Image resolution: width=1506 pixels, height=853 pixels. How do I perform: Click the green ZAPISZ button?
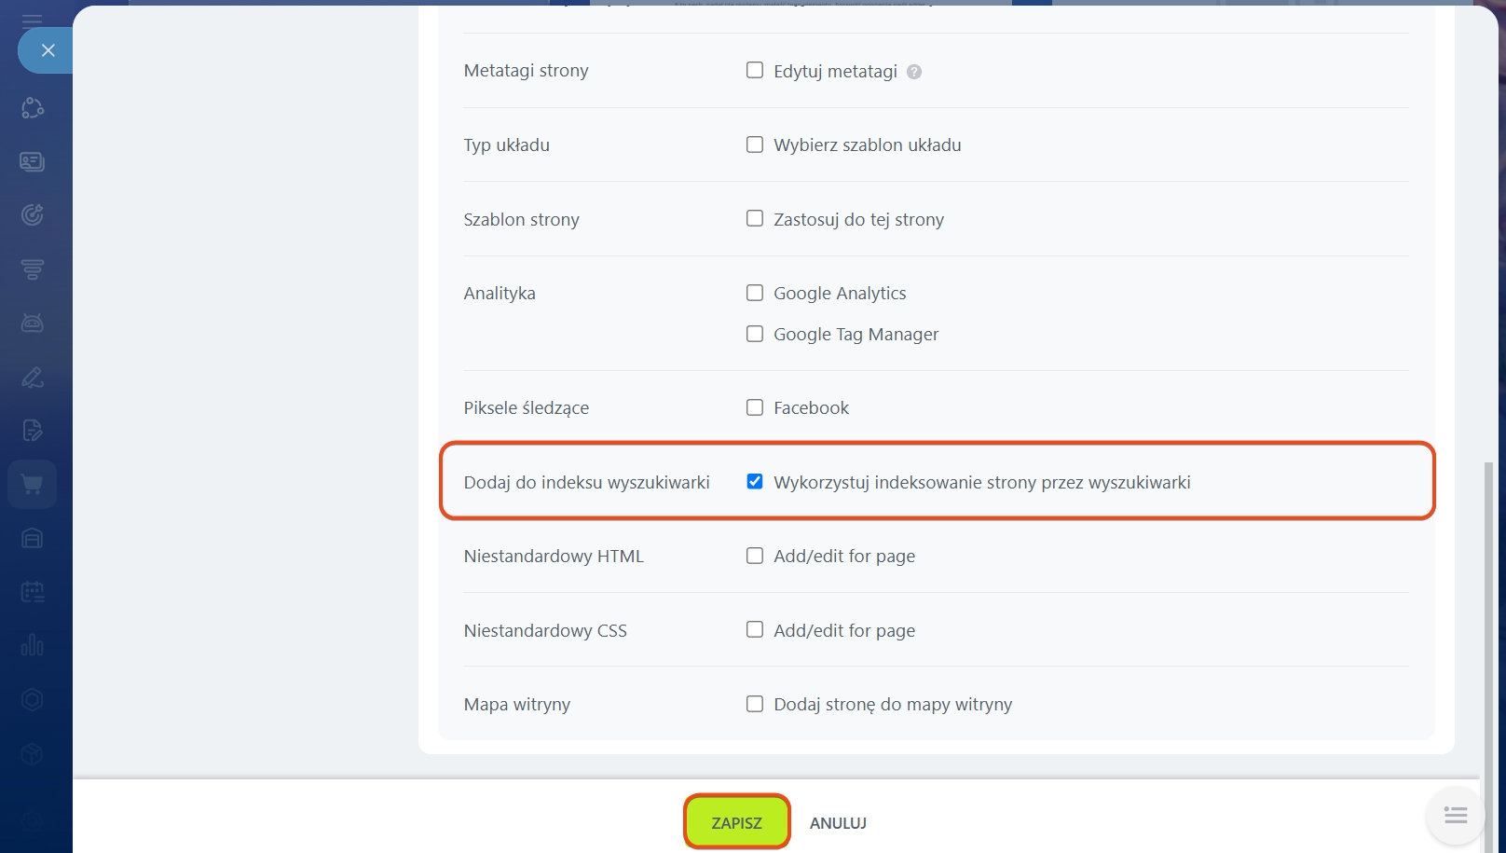736,822
